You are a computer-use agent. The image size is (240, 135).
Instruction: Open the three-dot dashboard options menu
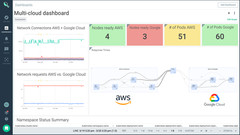pyautogui.click(x=234, y=13)
